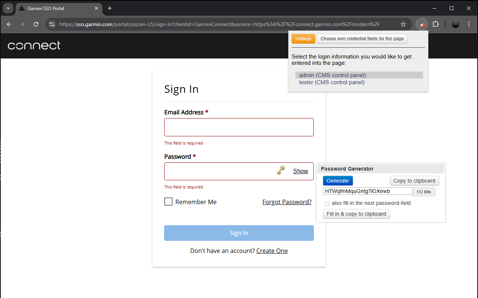Click the Sign In button
Viewport: 478px width, 298px height.
coord(239,233)
